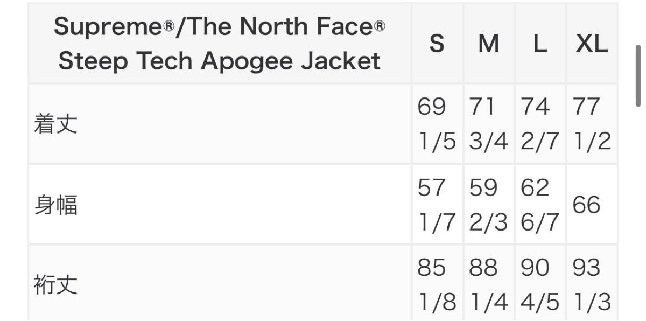Click the 裄丈 value 93 1/3 for XL
The width and height of the screenshot is (646, 321).
(x=592, y=285)
